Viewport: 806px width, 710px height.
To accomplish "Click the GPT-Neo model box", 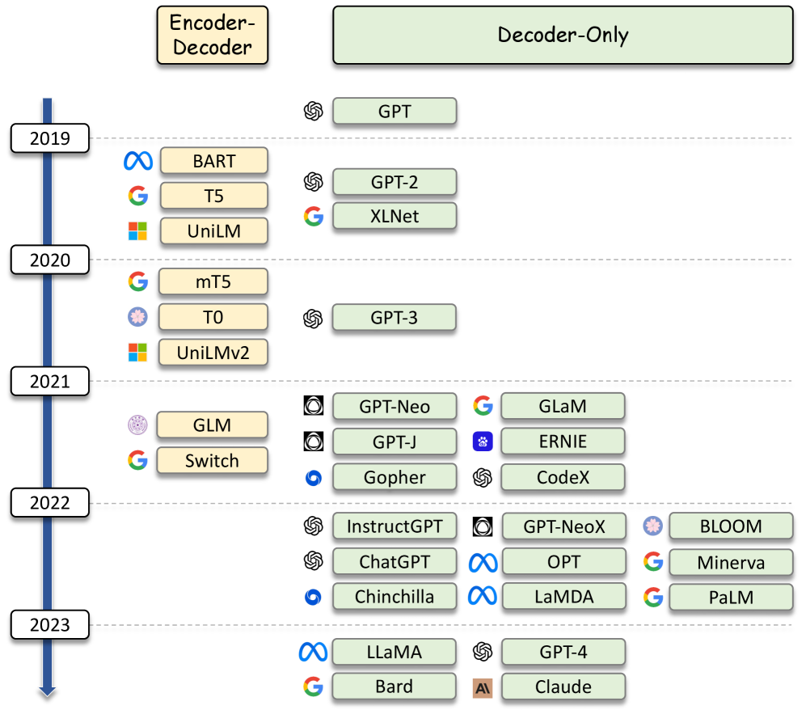I will pyautogui.click(x=395, y=407).
